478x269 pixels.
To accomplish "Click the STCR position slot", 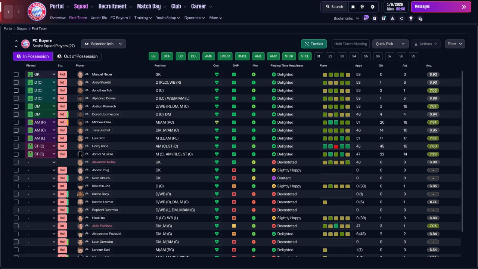I will pos(289,56).
